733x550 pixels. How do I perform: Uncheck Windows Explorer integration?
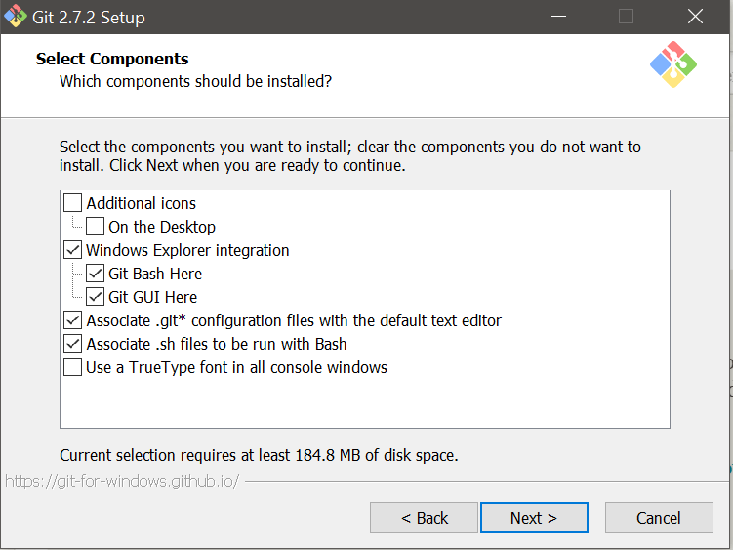[73, 250]
